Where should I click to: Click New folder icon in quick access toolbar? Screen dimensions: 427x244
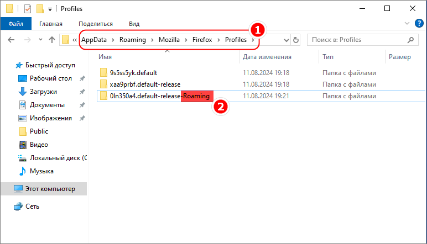point(40,9)
